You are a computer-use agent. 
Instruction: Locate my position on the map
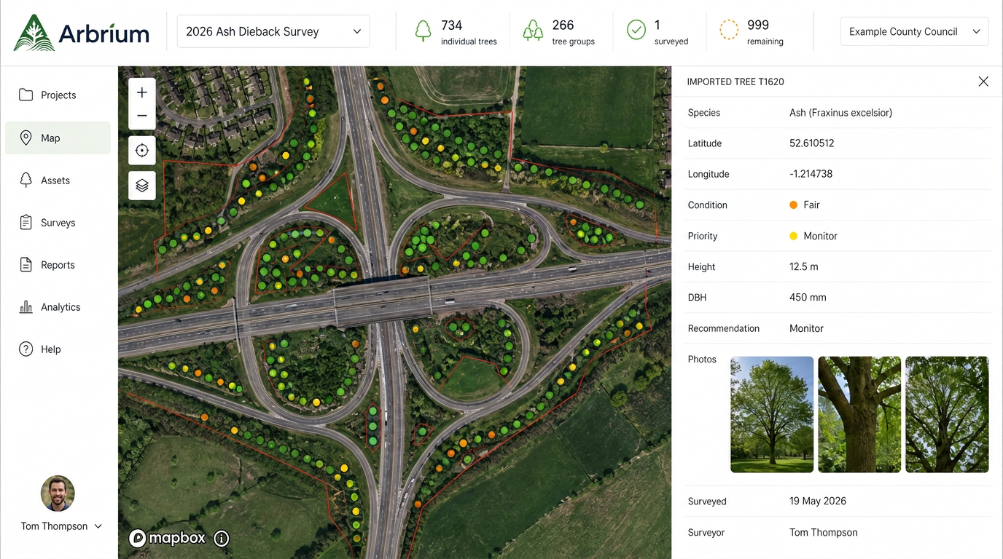coord(142,151)
